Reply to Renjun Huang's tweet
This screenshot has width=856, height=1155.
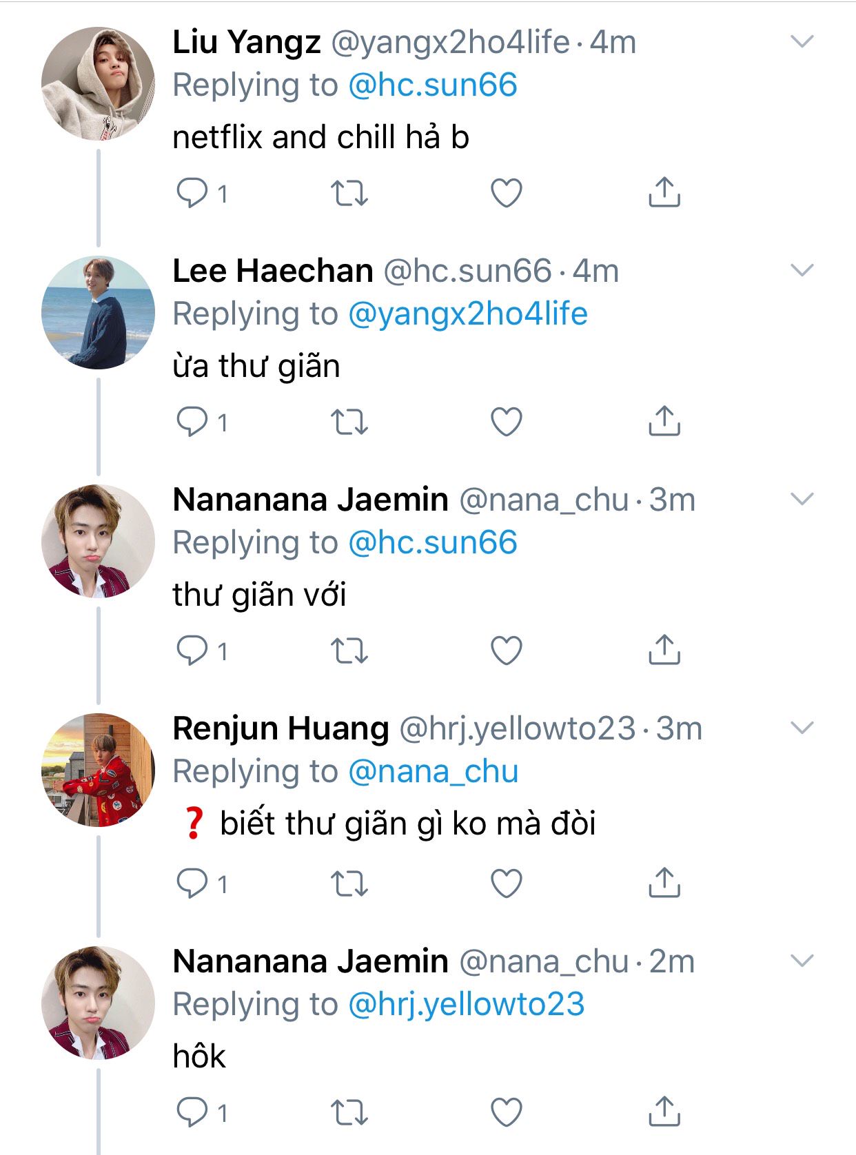pyautogui.click(x=192, y=883)
